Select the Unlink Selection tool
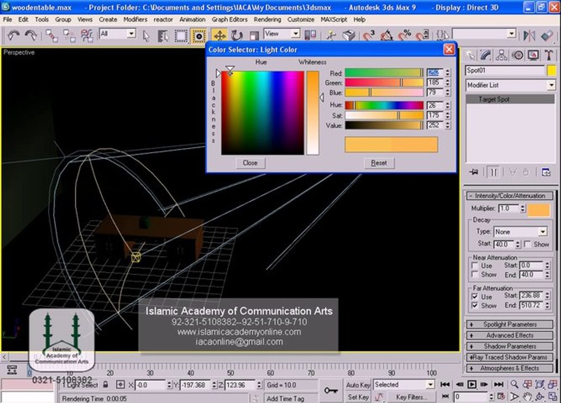The image size is (561, 403). coord(69,35)
